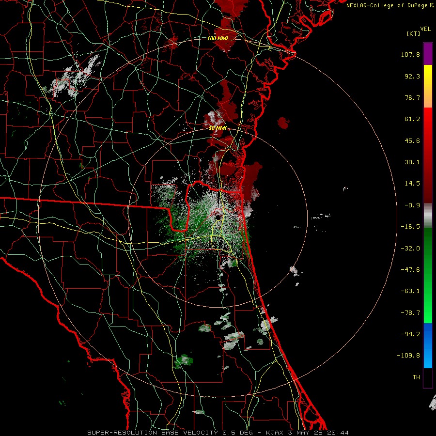This screenshot has width=436, height=436.
Task: Click the KJAX 3 MAY 25 20:44 timestamp
Action: 307,433
